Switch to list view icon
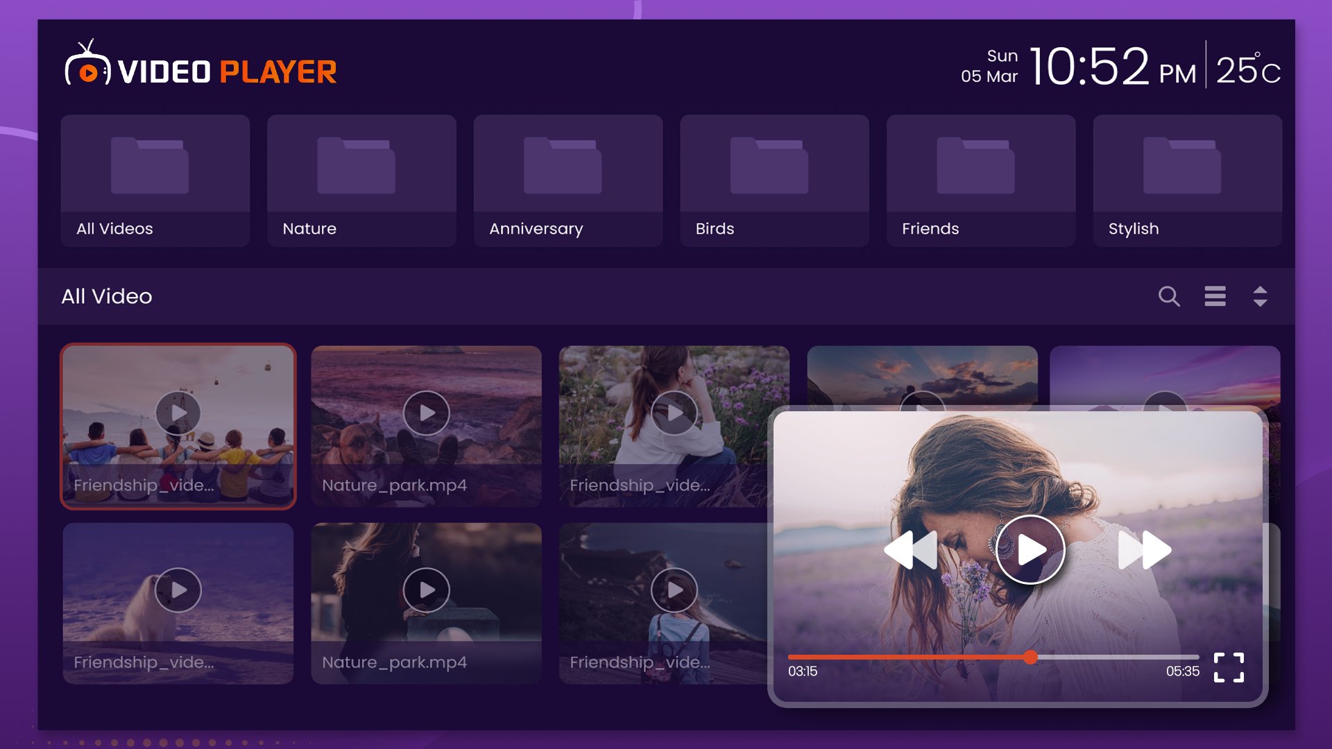The image size is (1332, 749). click(x=1215, y=296)
